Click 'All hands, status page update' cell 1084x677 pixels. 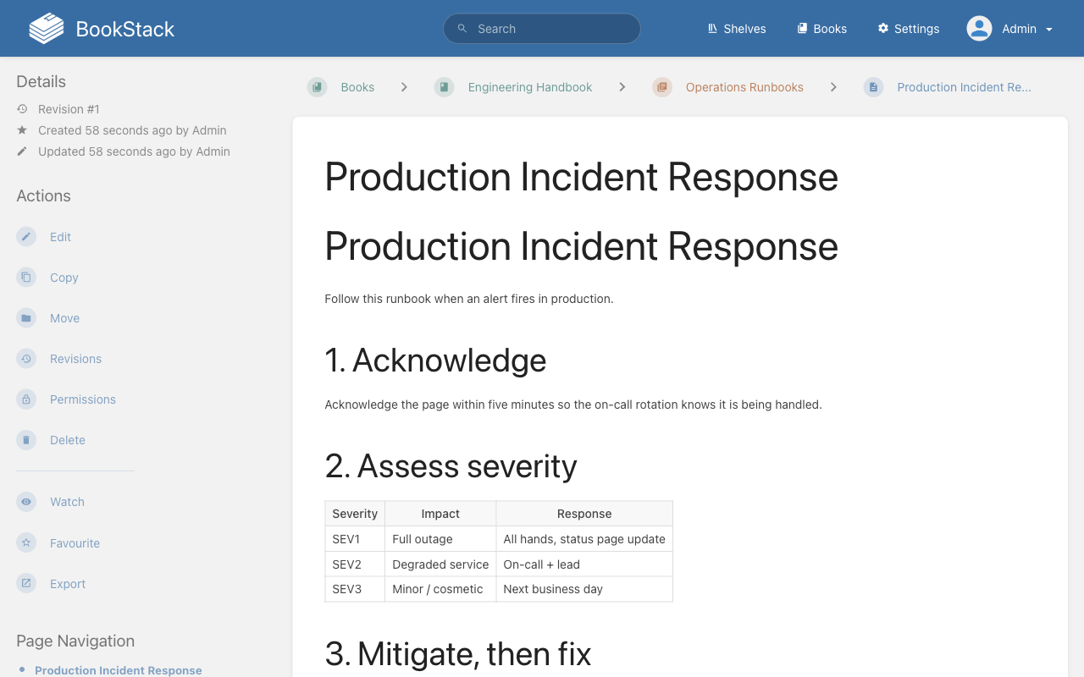(584, 539)
